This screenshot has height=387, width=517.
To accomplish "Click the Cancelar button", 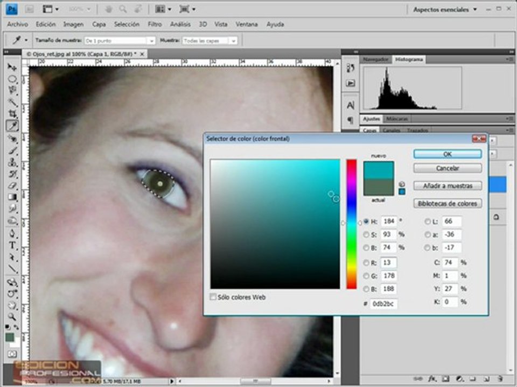I will click(448, 168).
